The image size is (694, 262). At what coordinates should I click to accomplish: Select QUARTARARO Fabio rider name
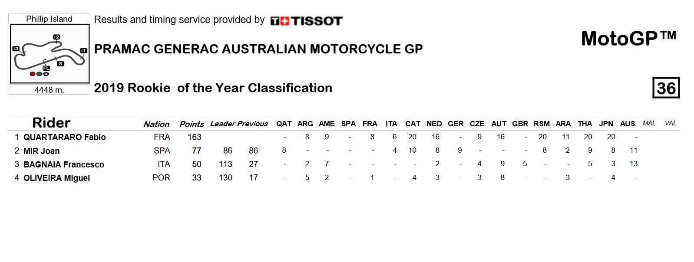coord(65,138)
